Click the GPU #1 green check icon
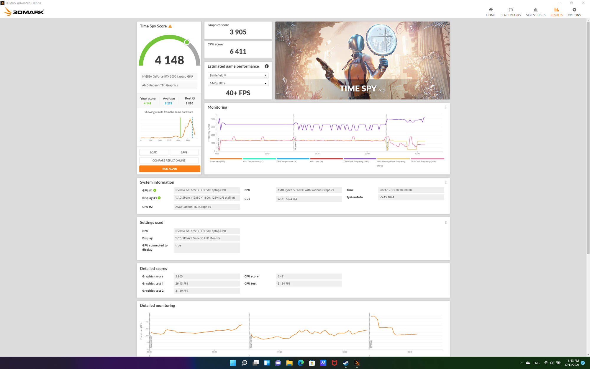Image resolution: width=590 pixels, height=369 pixels. (x=155, y=190)
